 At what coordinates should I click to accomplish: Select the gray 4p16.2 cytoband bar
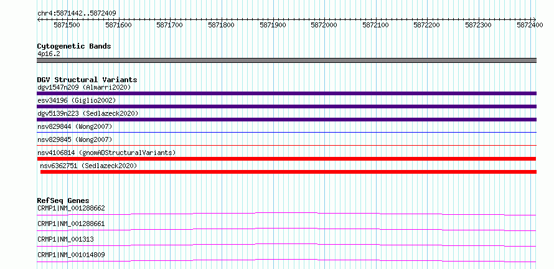[286, 60]
